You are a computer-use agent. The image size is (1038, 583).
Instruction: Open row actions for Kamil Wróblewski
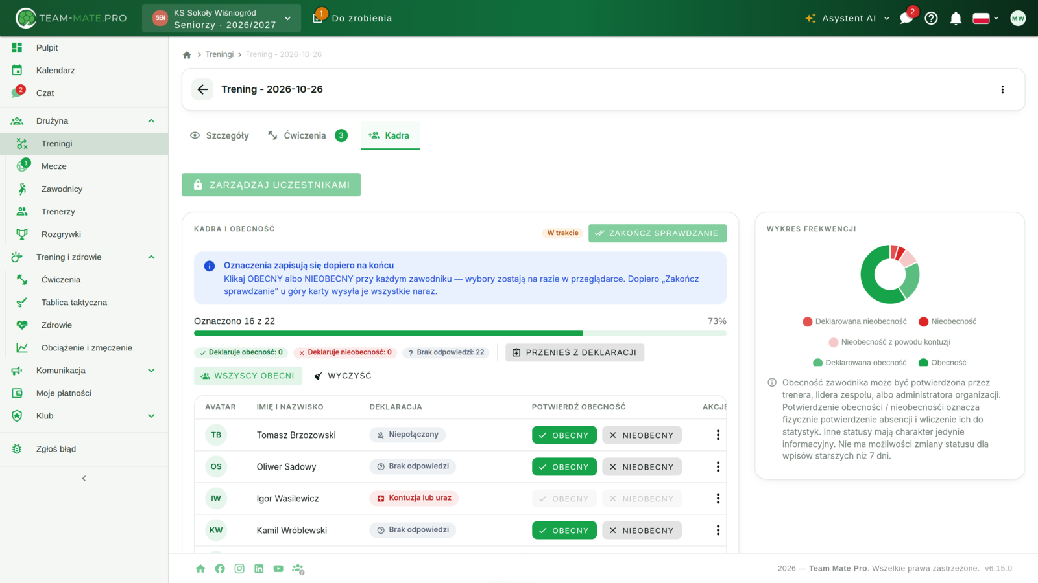[718, 531]
